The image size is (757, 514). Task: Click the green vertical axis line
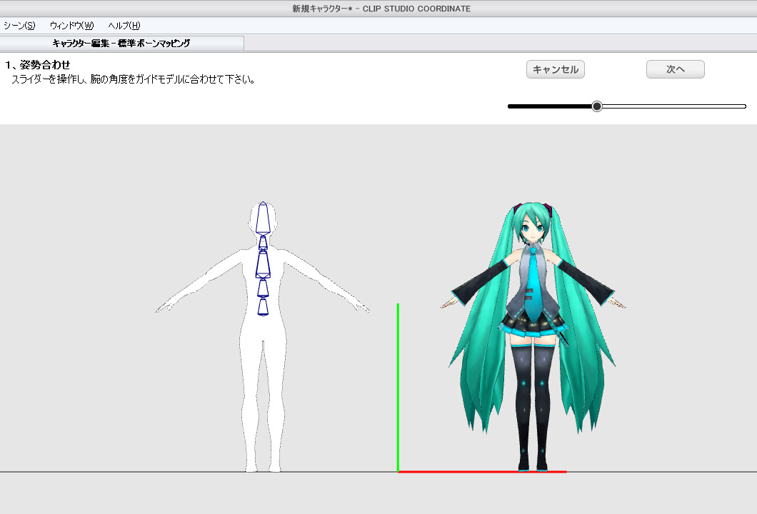(x=398, y=385)
